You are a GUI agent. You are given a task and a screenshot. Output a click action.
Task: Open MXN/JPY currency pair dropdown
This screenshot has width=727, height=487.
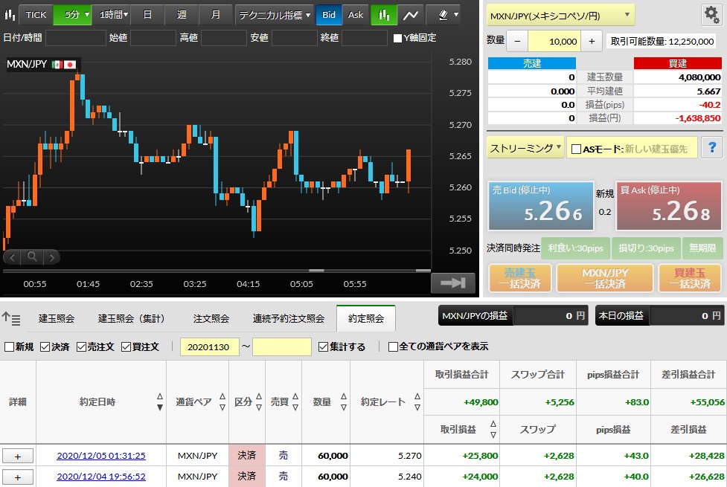560,16
